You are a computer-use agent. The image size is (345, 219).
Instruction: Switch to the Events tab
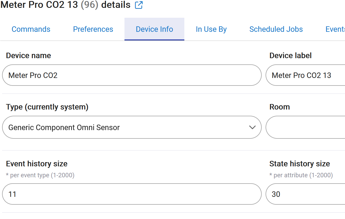tap(335, 29)
